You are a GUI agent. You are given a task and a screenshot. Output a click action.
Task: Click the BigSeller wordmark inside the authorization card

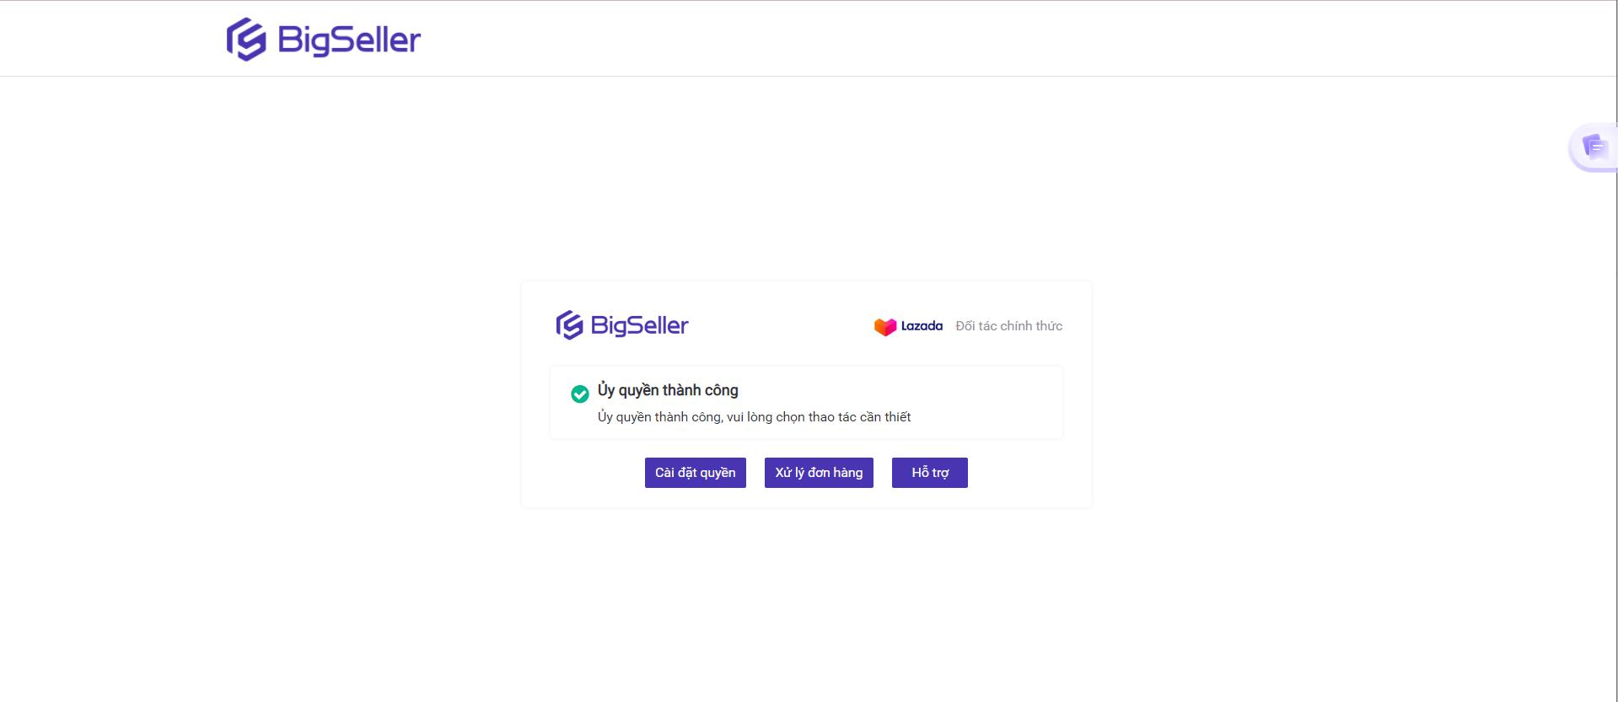[639, 325]
